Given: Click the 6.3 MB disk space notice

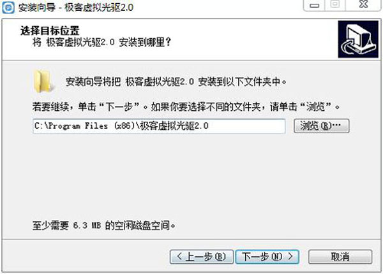Looking at the screenshot, I should pyautogui.click(x=104, y=226).
